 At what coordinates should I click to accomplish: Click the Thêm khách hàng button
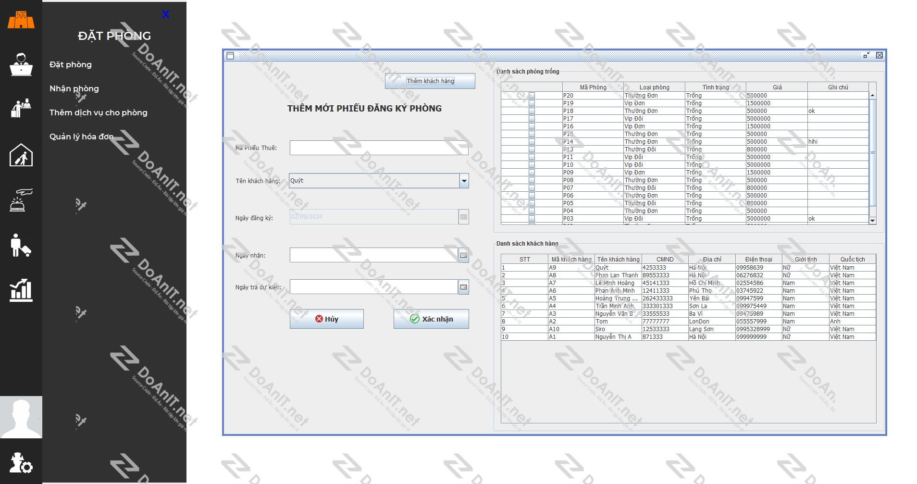[x=430, y=81]
